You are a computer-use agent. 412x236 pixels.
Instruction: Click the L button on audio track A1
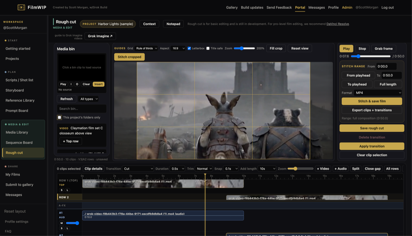[67, 228]
